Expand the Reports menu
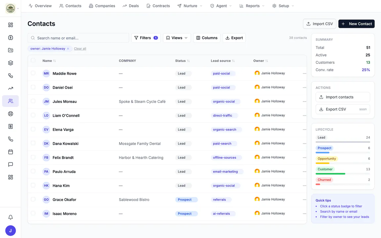 pyautogui.click(x=252, y=6)
